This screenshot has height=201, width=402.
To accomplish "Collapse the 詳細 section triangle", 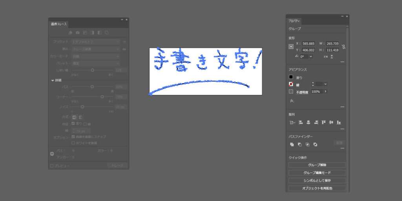I will coord(53,80).
